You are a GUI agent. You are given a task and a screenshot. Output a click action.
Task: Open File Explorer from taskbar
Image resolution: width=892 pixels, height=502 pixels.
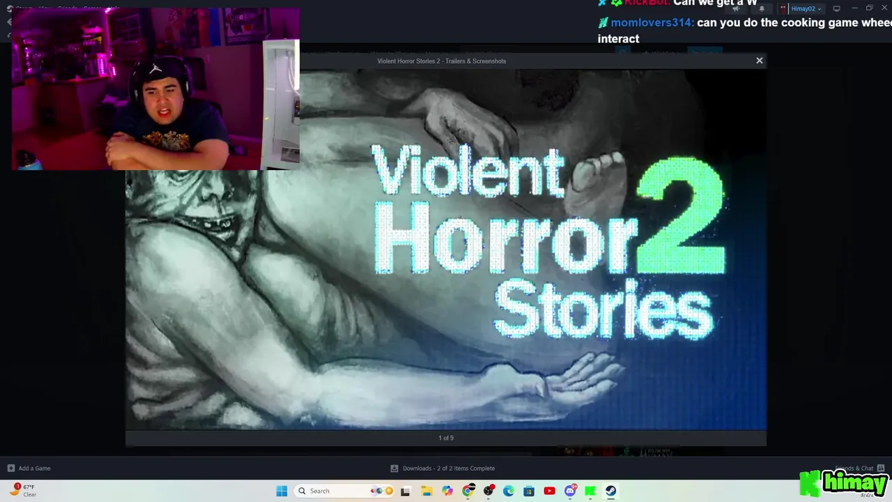(426, 491)
